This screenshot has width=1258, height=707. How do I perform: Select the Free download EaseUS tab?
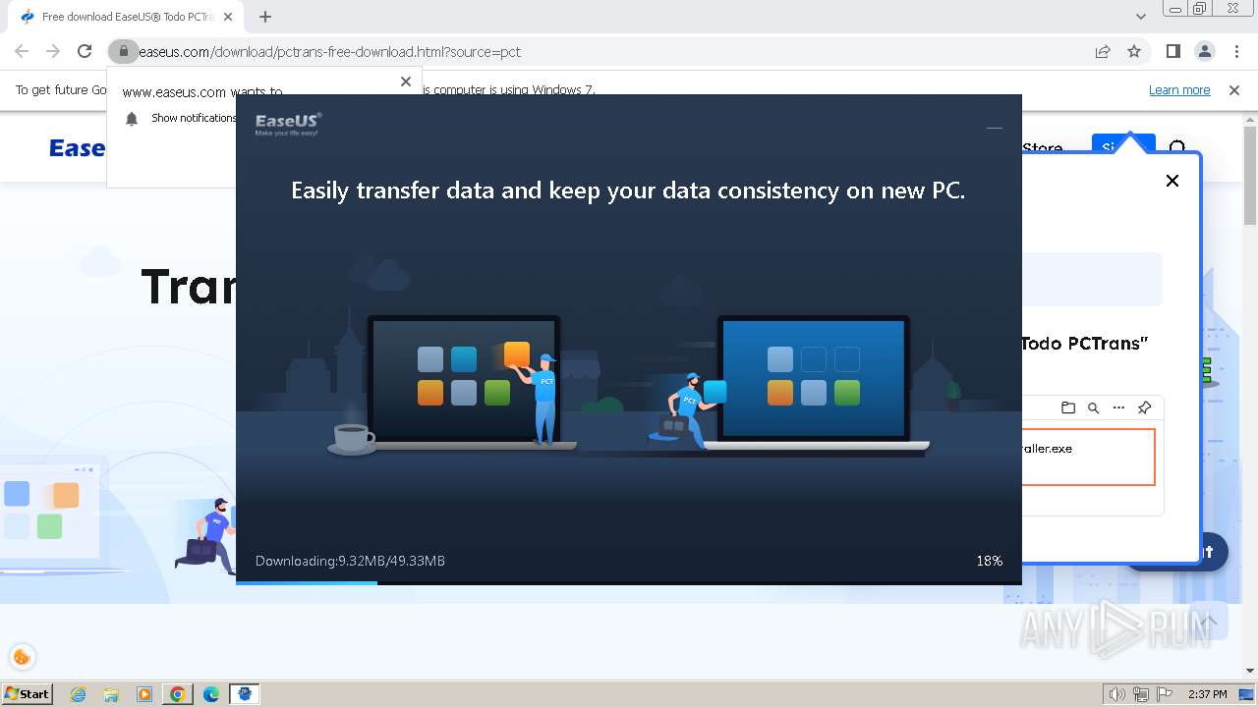click(x=128, y=17)
